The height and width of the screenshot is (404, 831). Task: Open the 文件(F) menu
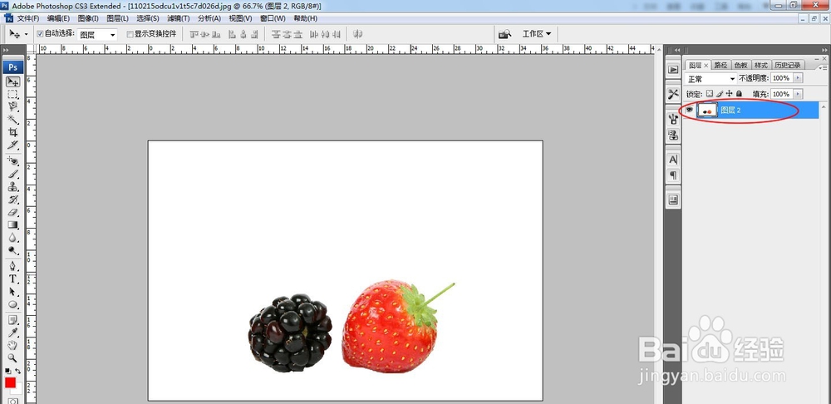coord(28,18)
